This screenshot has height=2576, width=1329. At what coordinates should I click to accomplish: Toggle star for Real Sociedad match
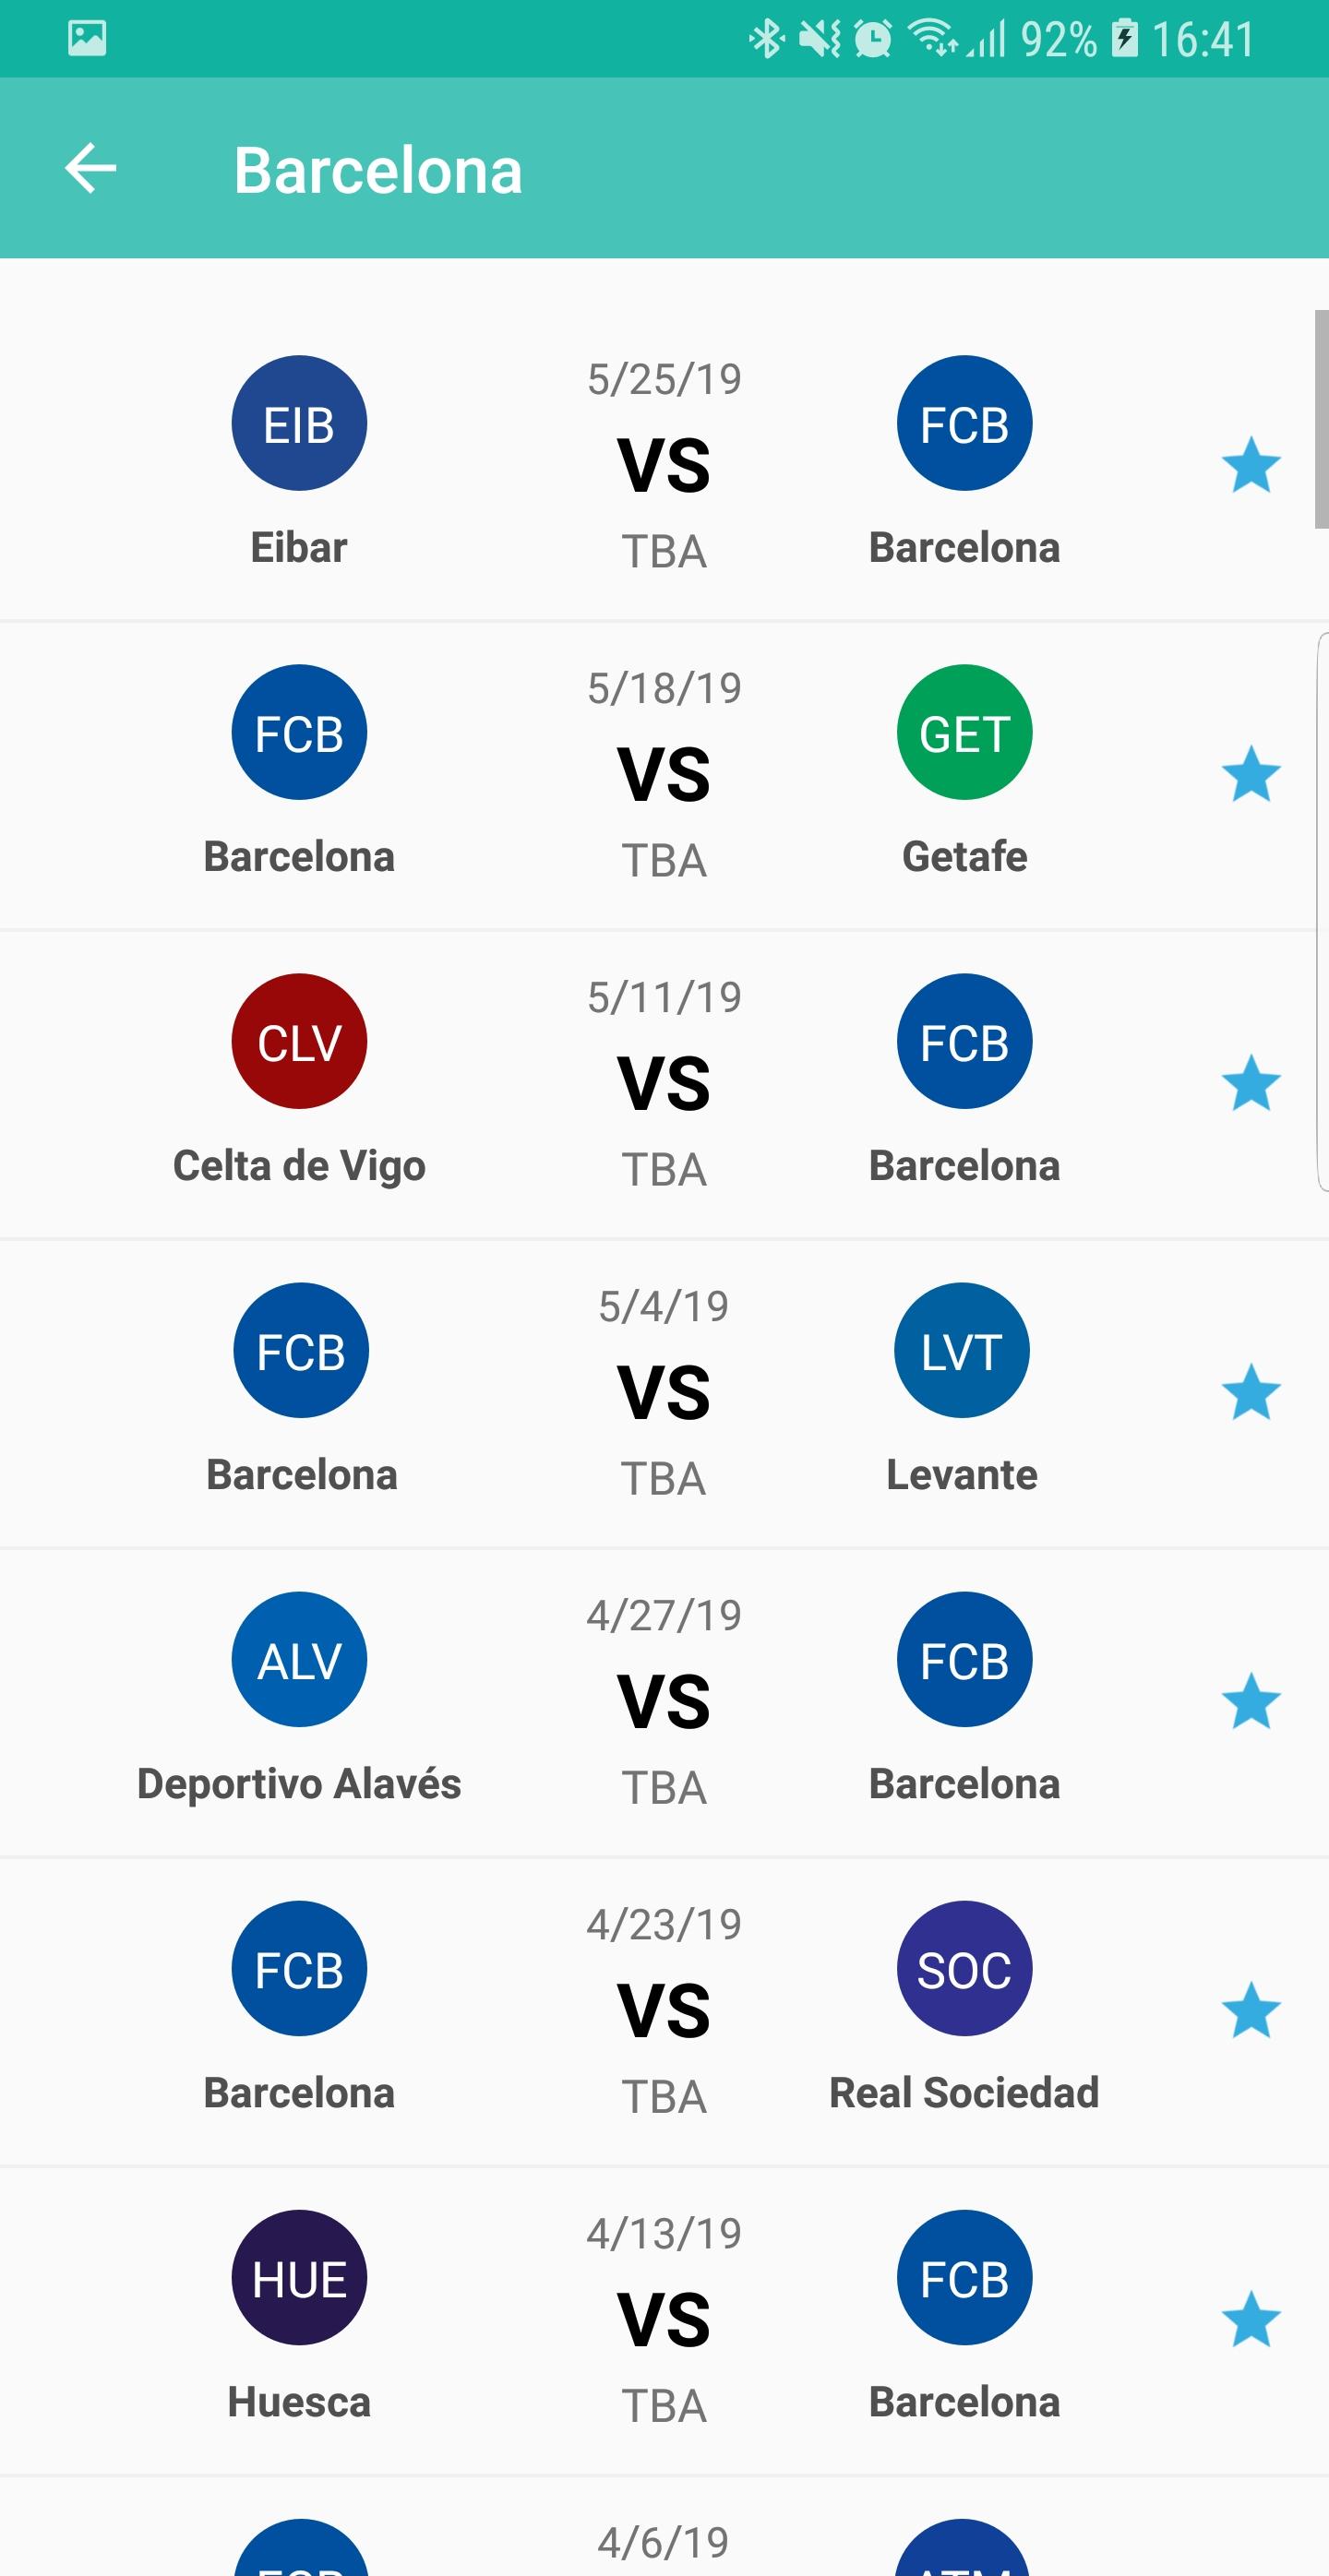[x=1250, y=2011]
